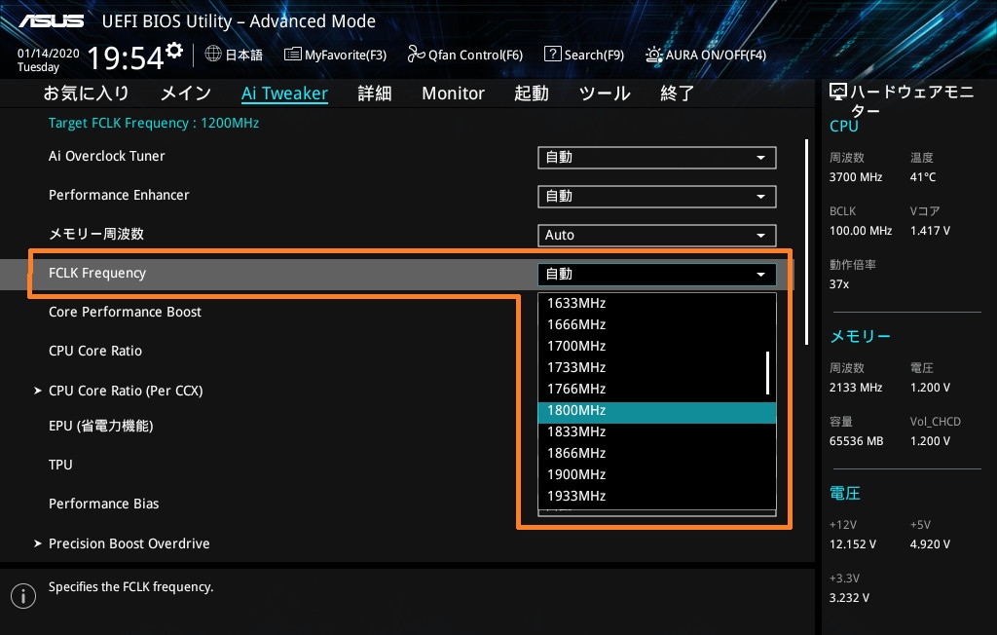
Task: Open the 詳細 tab
Action: click(x=375, y=93)
